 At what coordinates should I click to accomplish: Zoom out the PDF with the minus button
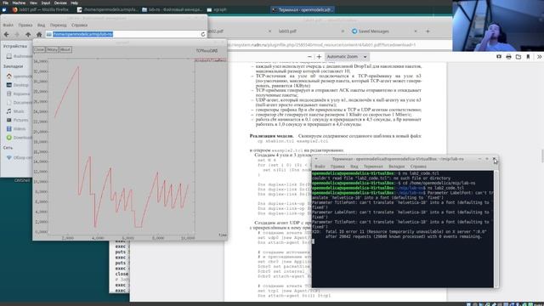point(309,57)
